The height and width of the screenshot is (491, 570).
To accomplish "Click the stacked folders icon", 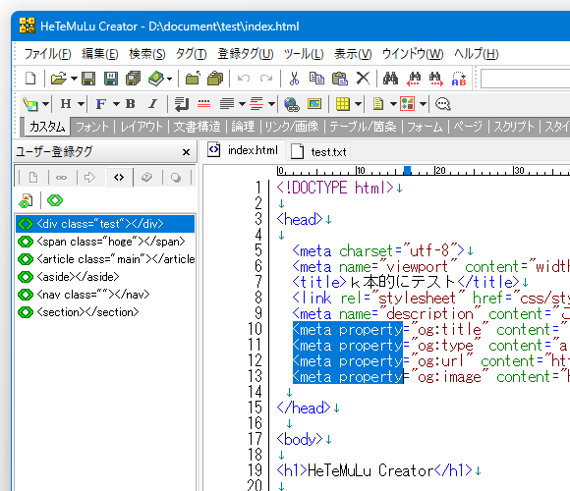I will pyautogui.click(x=215, y=79).
